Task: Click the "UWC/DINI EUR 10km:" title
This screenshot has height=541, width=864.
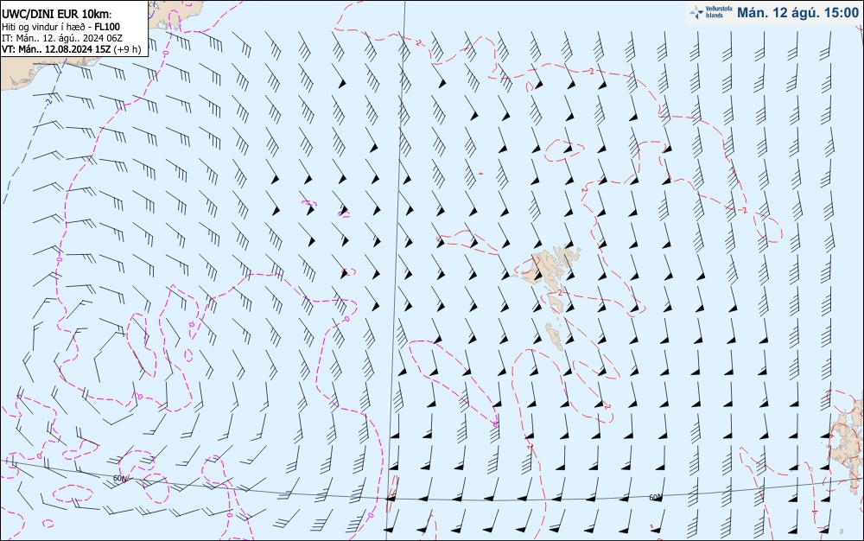Action: tap(56, 15)
